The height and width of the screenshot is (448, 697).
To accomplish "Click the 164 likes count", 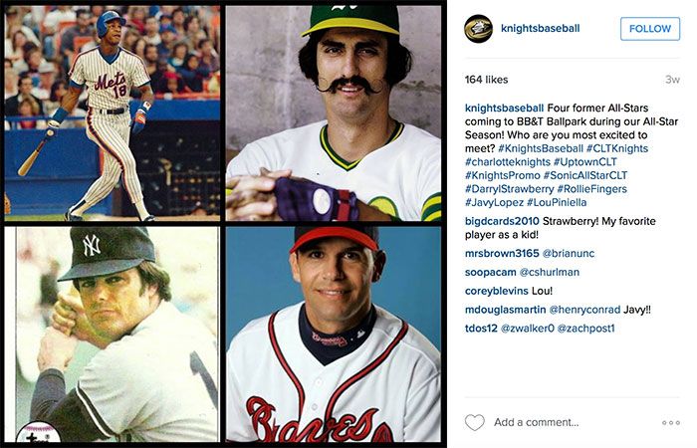I will 486,80.
